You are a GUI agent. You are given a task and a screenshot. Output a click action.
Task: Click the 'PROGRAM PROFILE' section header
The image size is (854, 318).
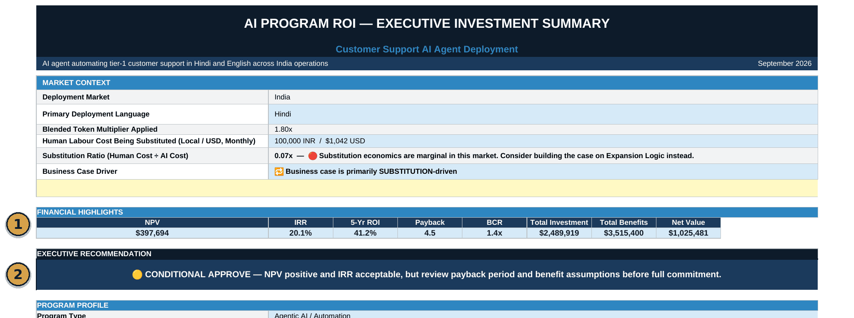[x=427, y=305]
